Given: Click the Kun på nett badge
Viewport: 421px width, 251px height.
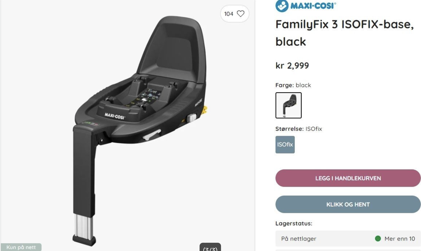Looking at the screenshot, I should pos(21,247).
